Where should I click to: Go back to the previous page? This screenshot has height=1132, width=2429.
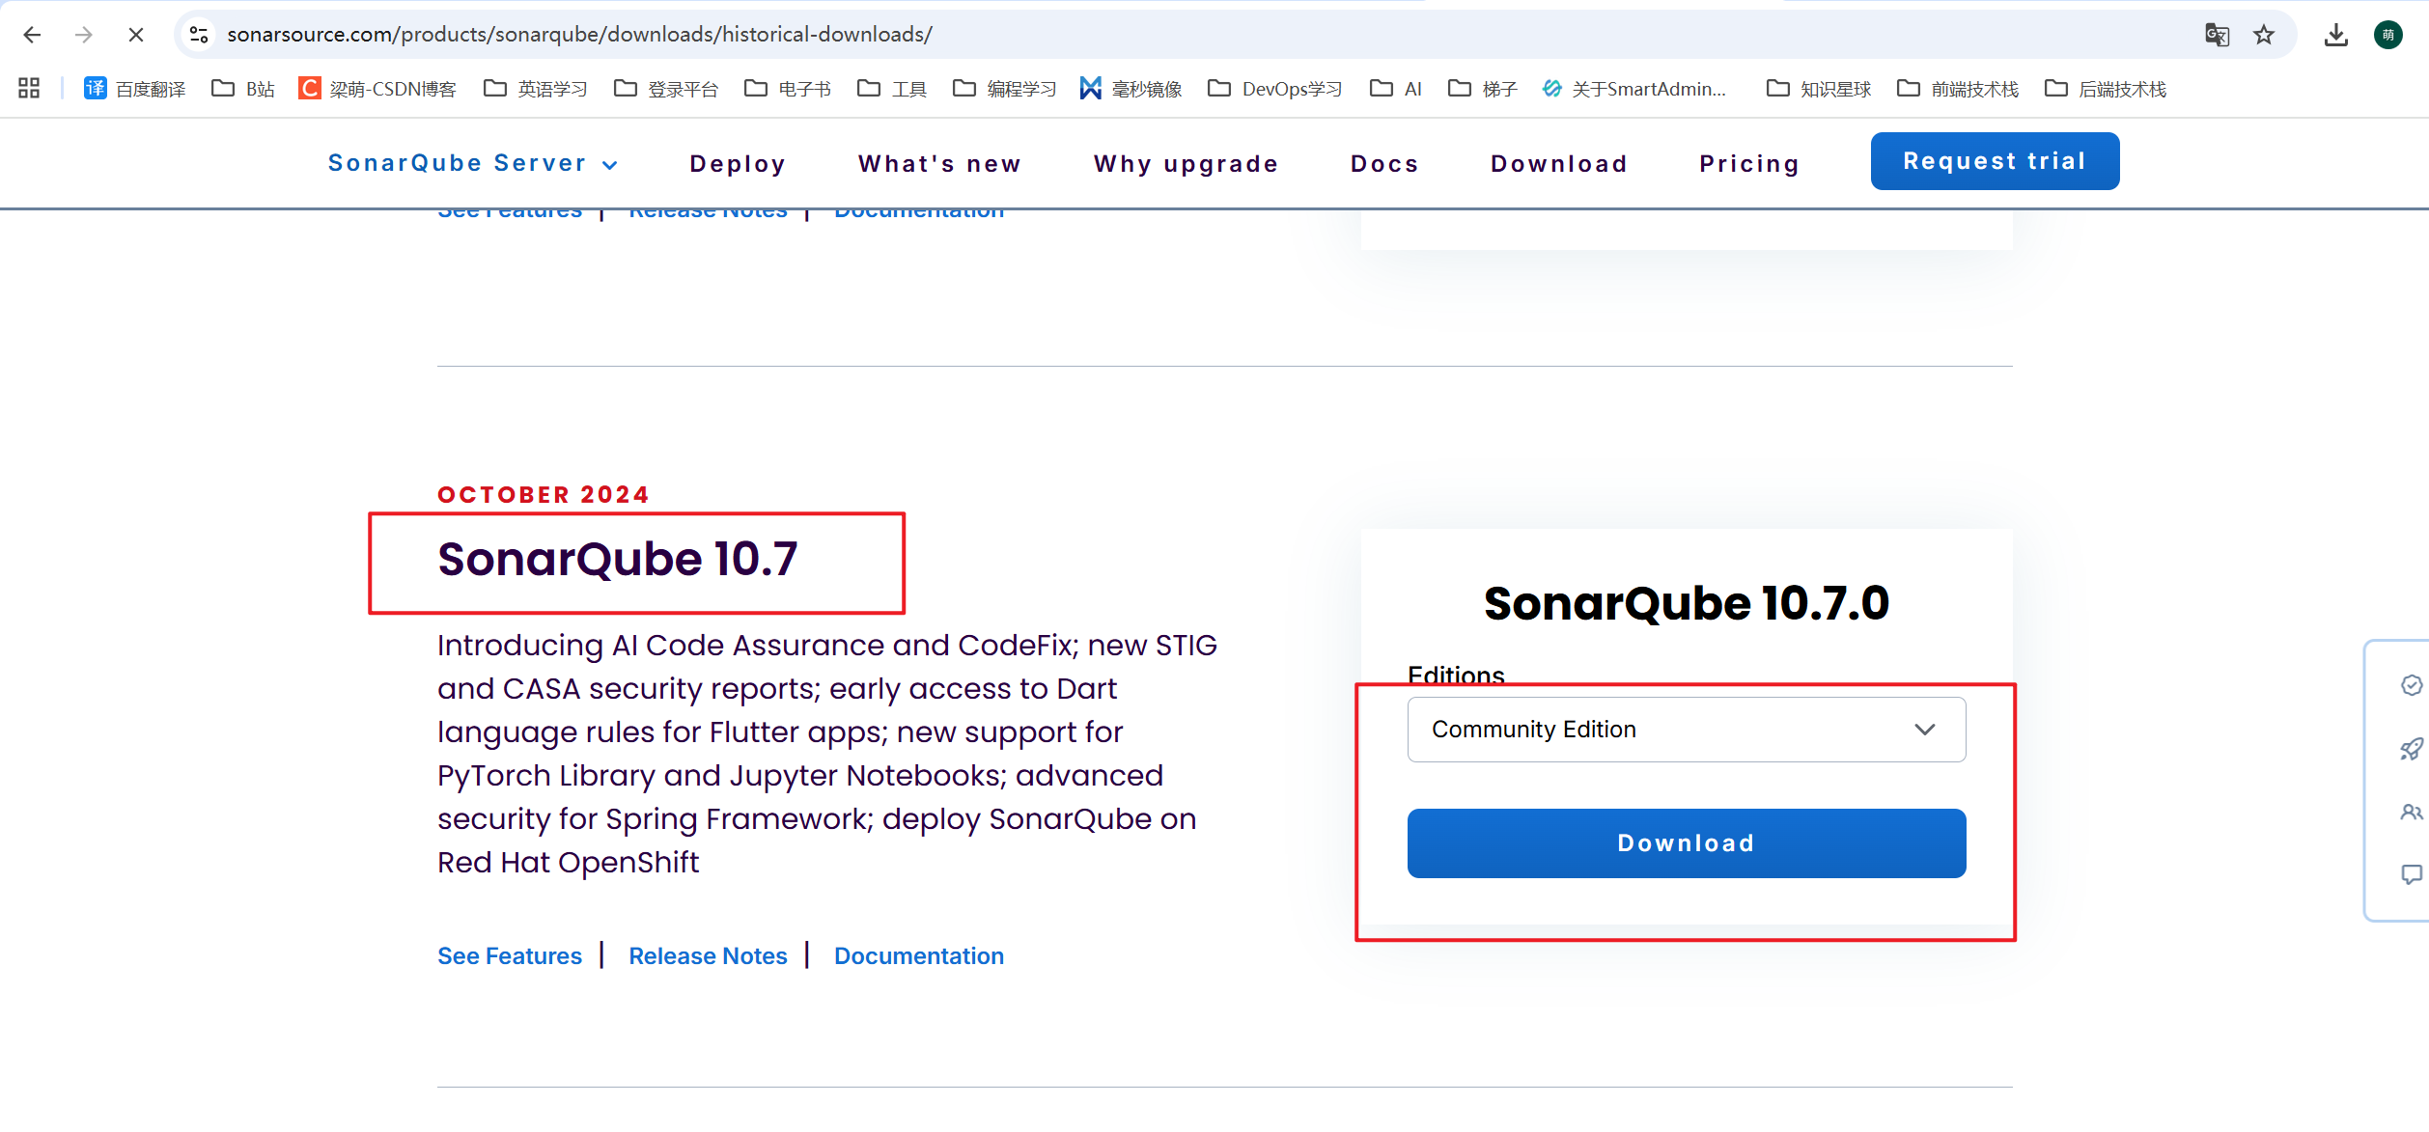32,35
